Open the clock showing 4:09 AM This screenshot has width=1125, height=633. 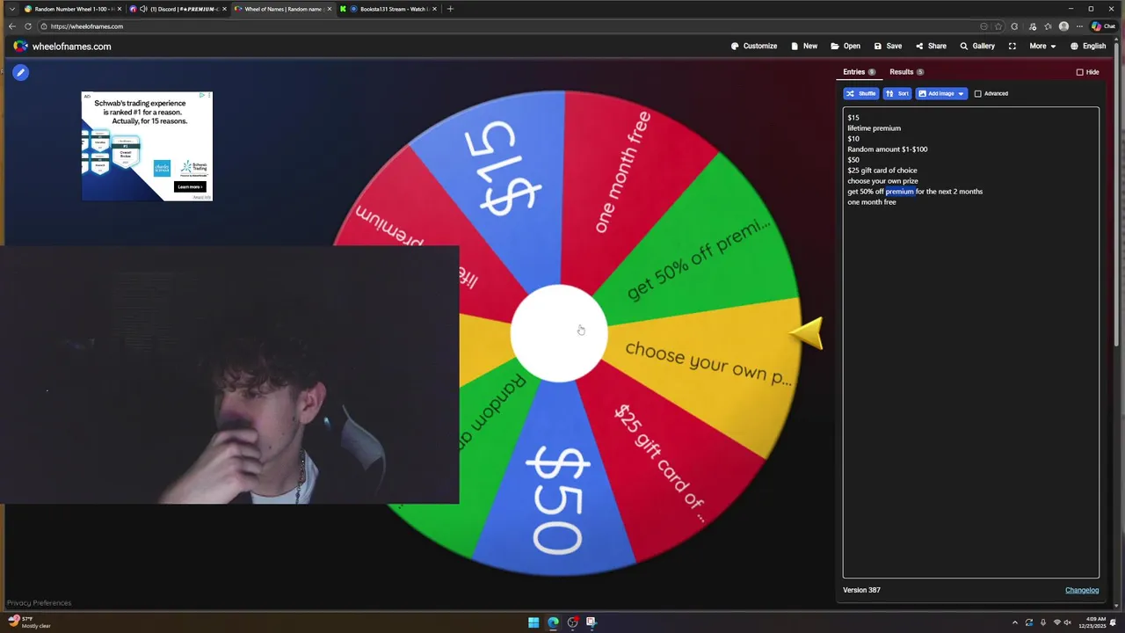point(1095,622)
